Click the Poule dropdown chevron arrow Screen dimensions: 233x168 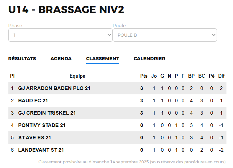214,35
